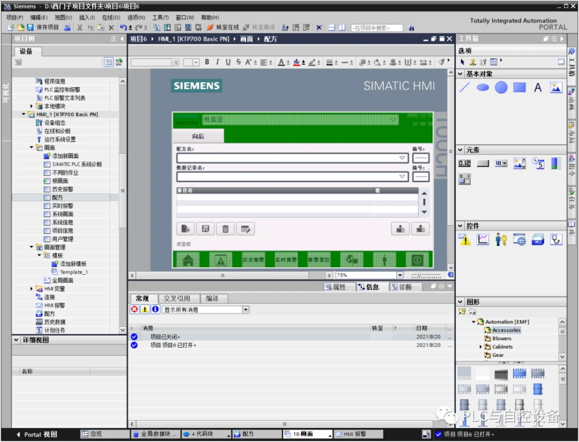Click 实时报警 button on HMI bottom bar
Image resolution: width=579 pixels, height=442 pixels.
click(x=286, y=260)
